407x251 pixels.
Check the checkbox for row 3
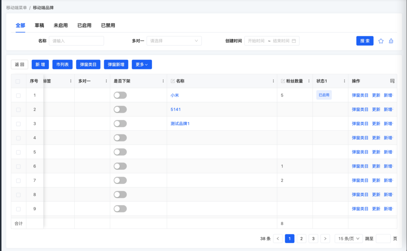click(x=18, y=124)
